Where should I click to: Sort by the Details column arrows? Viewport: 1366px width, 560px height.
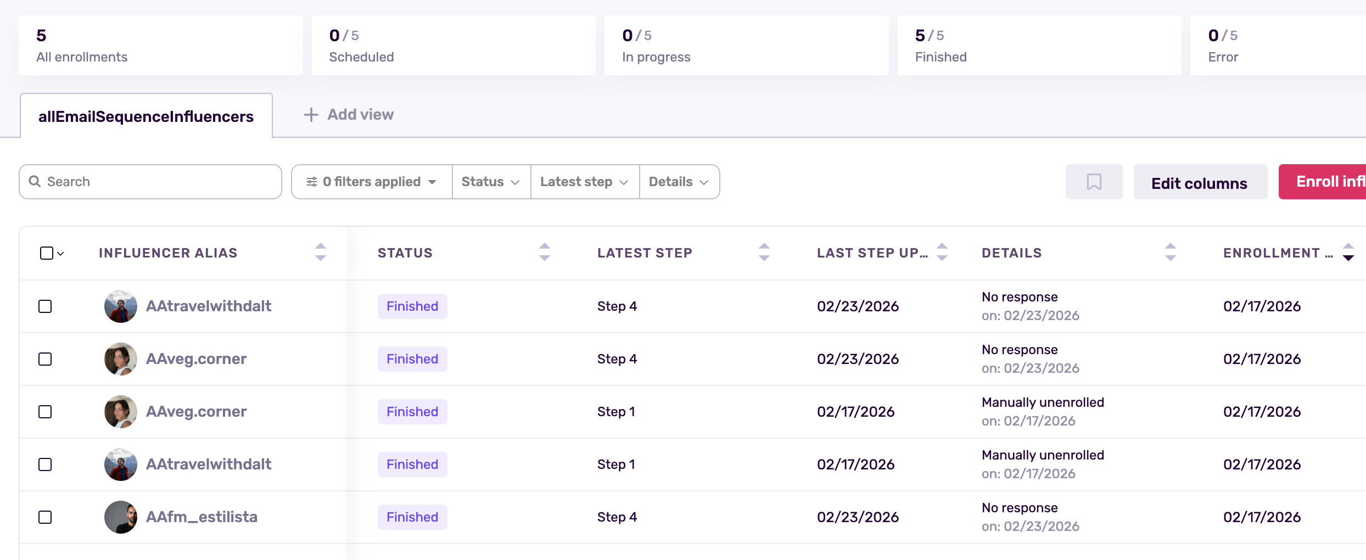tap(1170, 252)
